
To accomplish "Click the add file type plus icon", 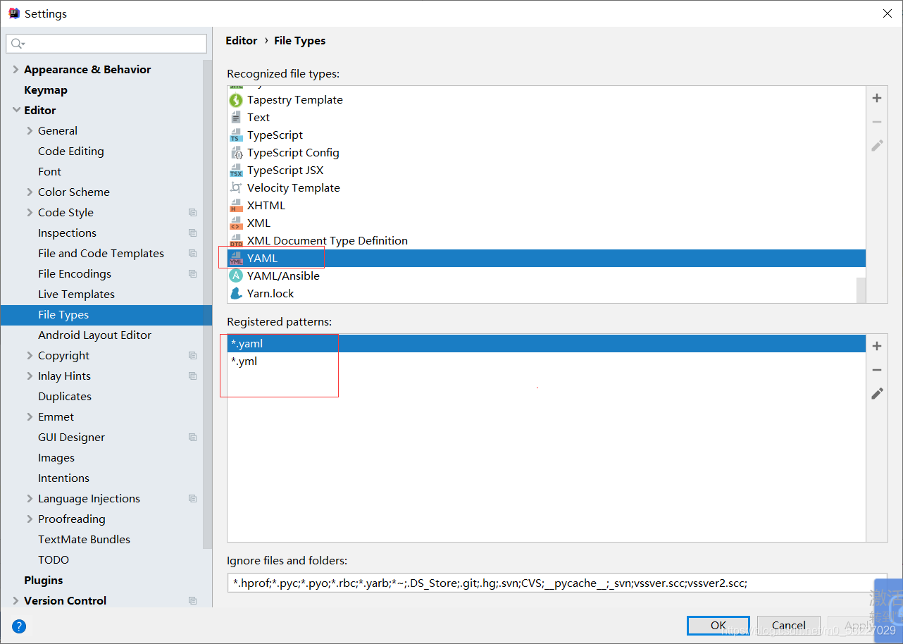I will 877,98.
